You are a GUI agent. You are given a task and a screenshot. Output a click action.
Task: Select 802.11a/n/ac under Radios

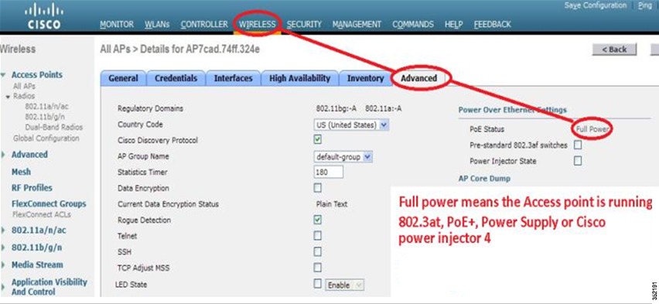46,107
